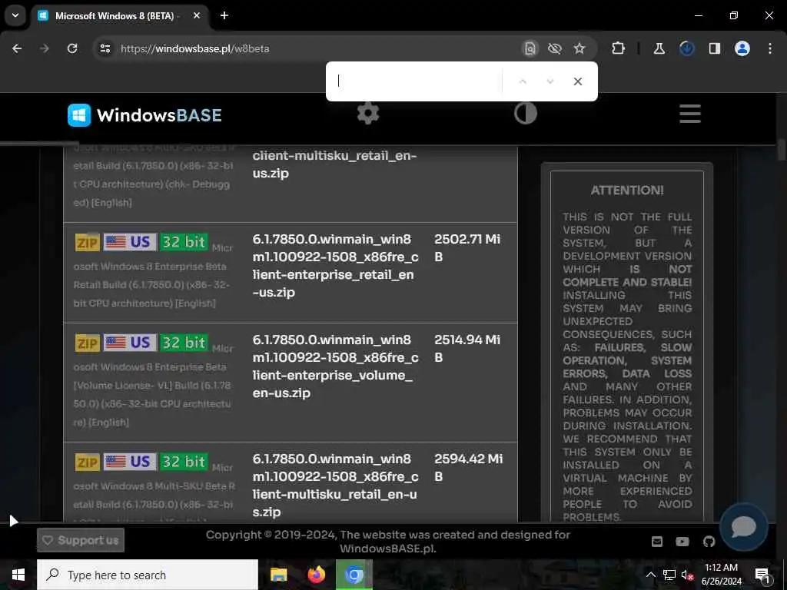Open the notification center icon

point(762,575)
